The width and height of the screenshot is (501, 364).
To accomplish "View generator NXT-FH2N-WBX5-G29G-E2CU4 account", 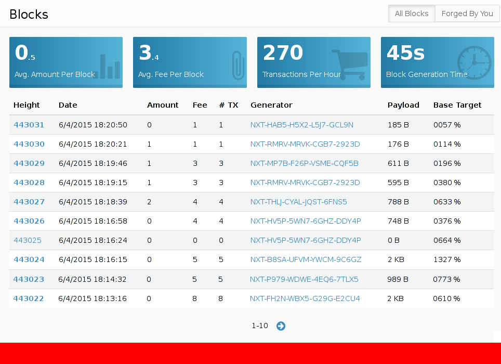I will (x=305, y=298).
